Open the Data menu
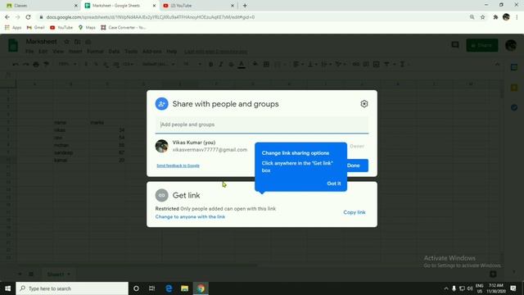This screenshot has height=295, width=524. (x=114, y=52)
